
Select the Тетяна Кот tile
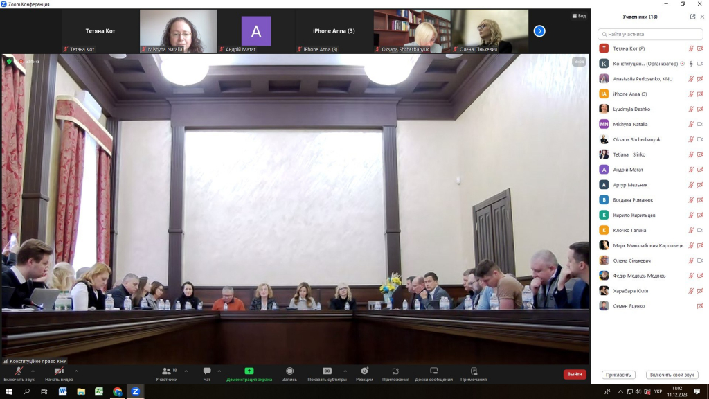(100, 30)
